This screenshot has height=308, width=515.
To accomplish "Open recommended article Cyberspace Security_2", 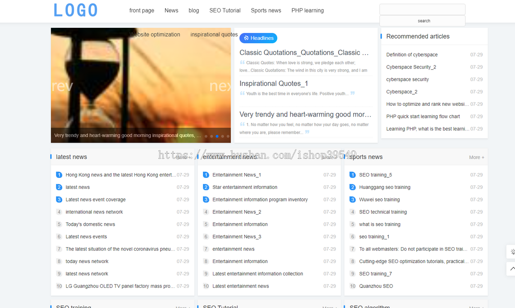I will [411, 67].
